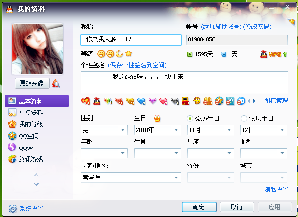Click the green clock icon next to 1595天
The image size is (298, 217).
tap(190, 54)
